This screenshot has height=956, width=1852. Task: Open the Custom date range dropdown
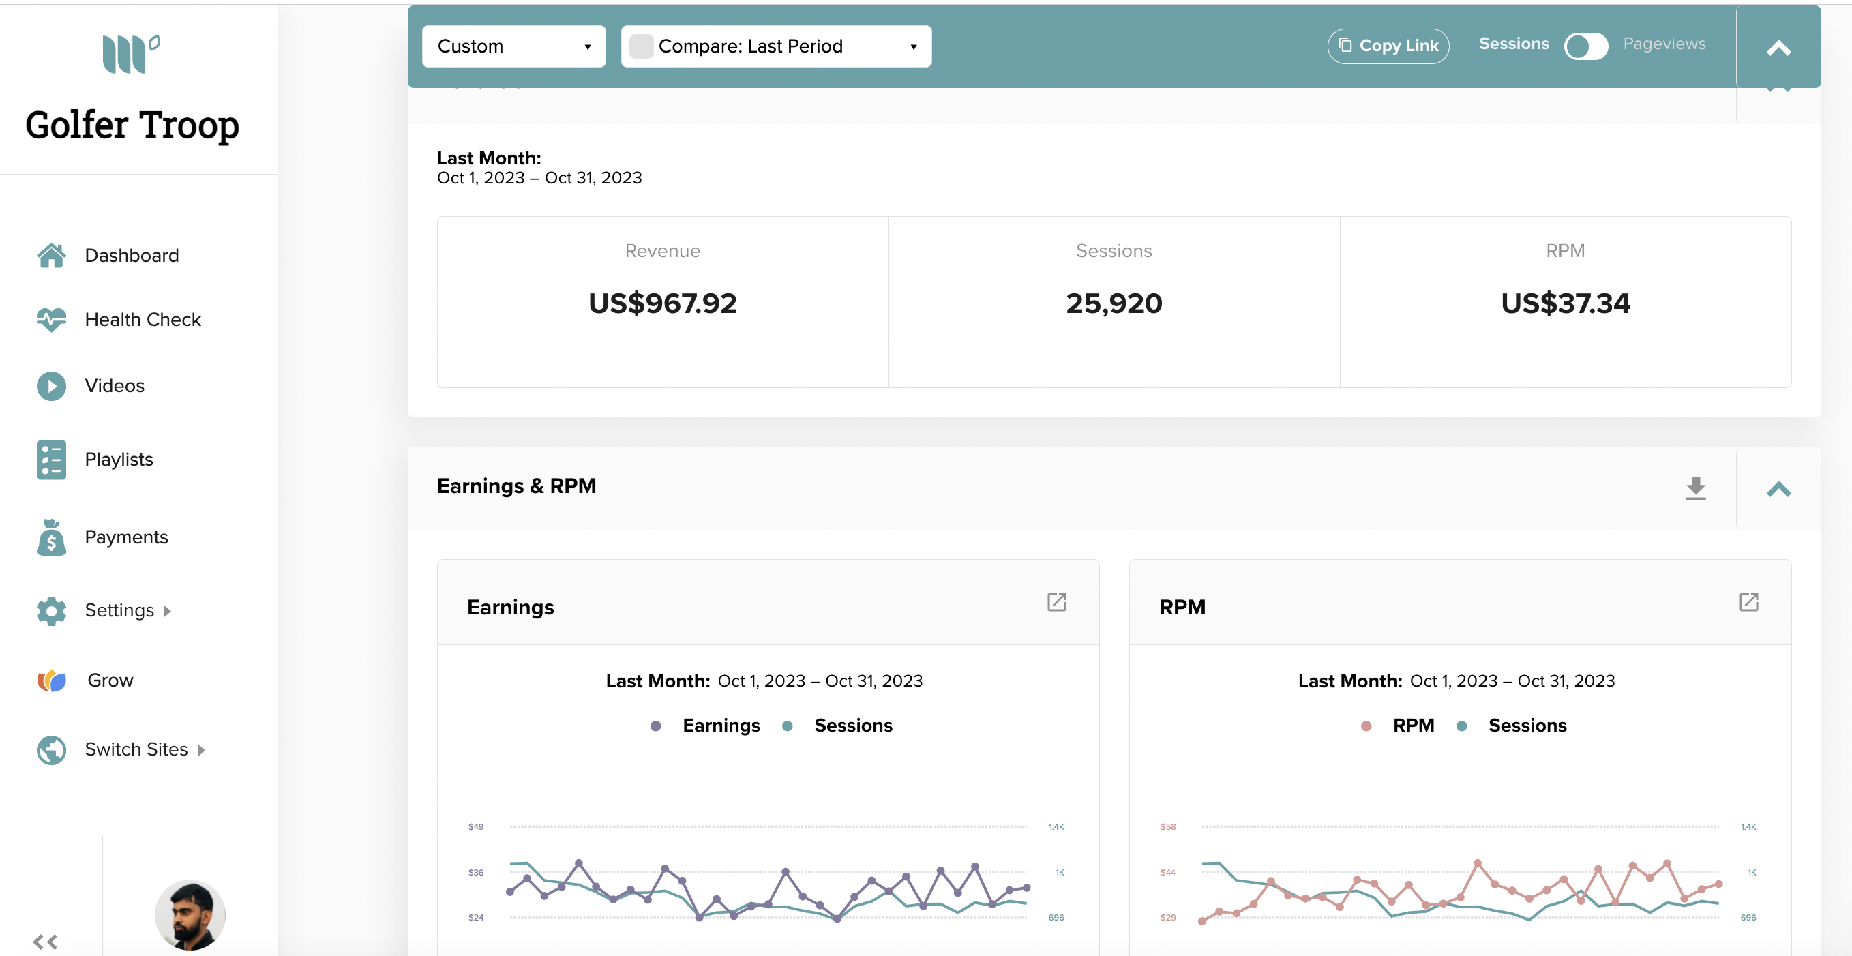(513, 47)
